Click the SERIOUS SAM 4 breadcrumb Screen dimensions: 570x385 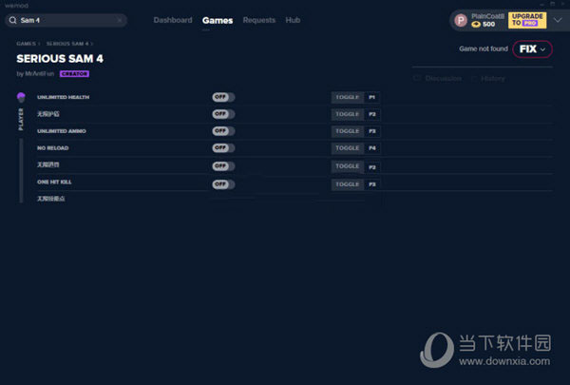(x=67, y=44)
